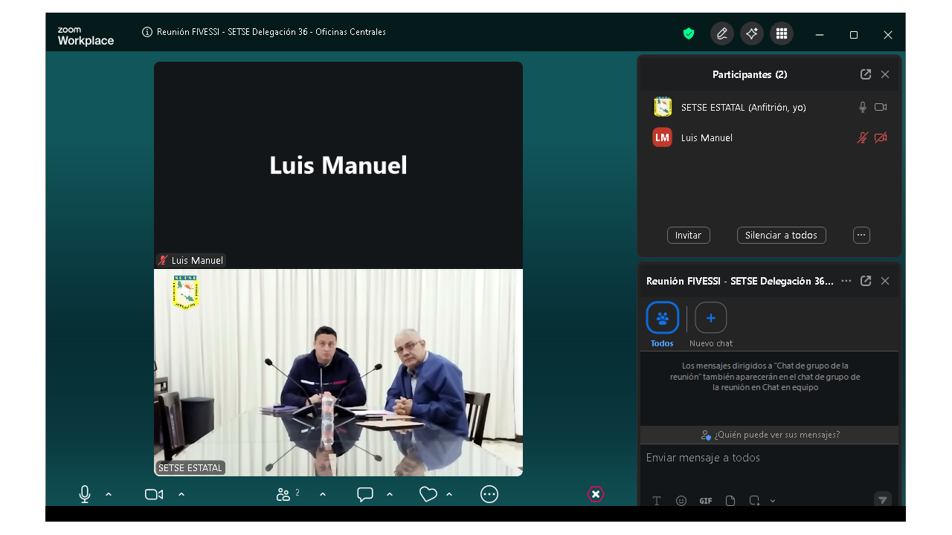Viewport: 952px width, 535px height.
Task: Open the whiteboard pencil tool in title bar
Action: [x=721, y=33]
